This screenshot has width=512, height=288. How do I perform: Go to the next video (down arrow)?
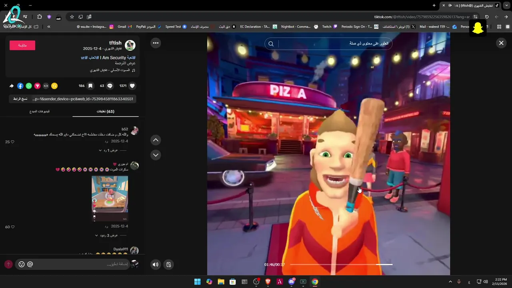pyautogui.click(x=156, y=155)
